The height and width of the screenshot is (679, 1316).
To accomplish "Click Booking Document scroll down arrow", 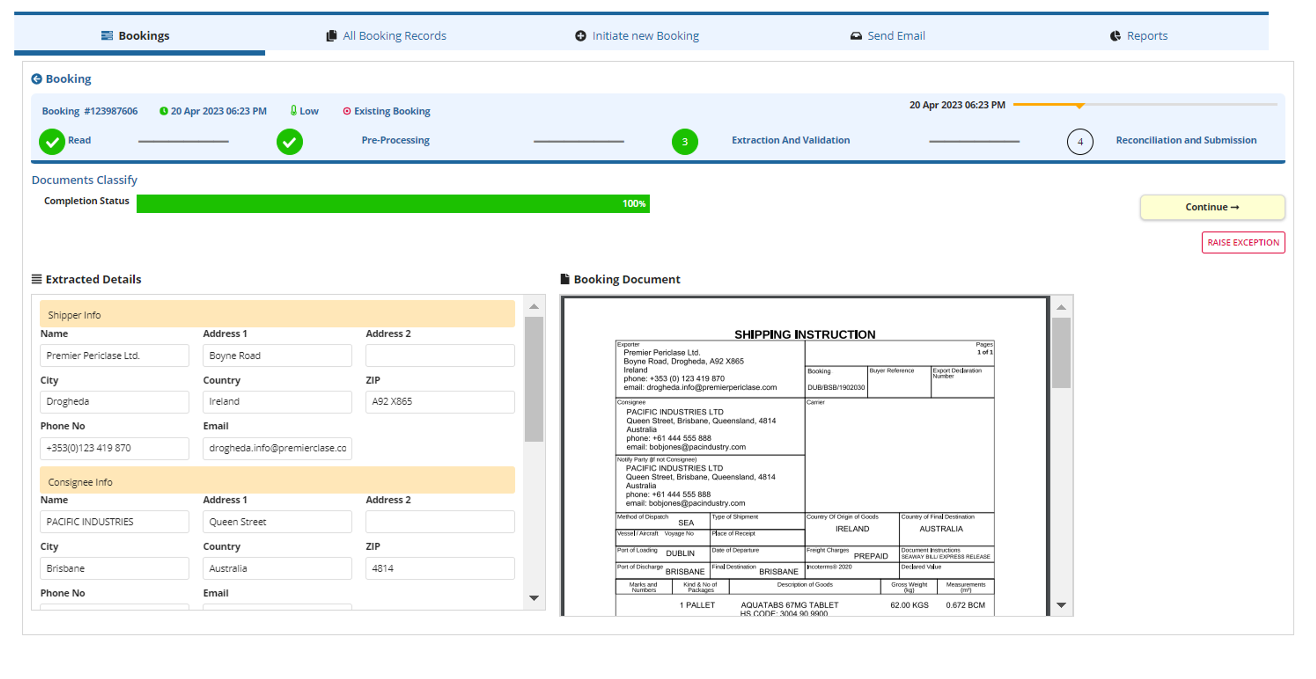I will pos(1061,605).
